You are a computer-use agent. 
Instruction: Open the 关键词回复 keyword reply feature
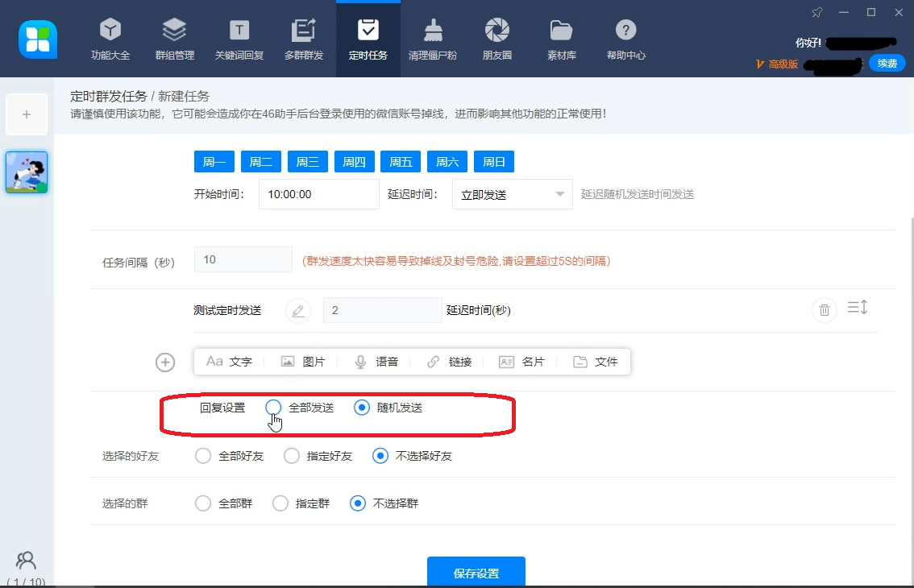(x=239, y=38)
